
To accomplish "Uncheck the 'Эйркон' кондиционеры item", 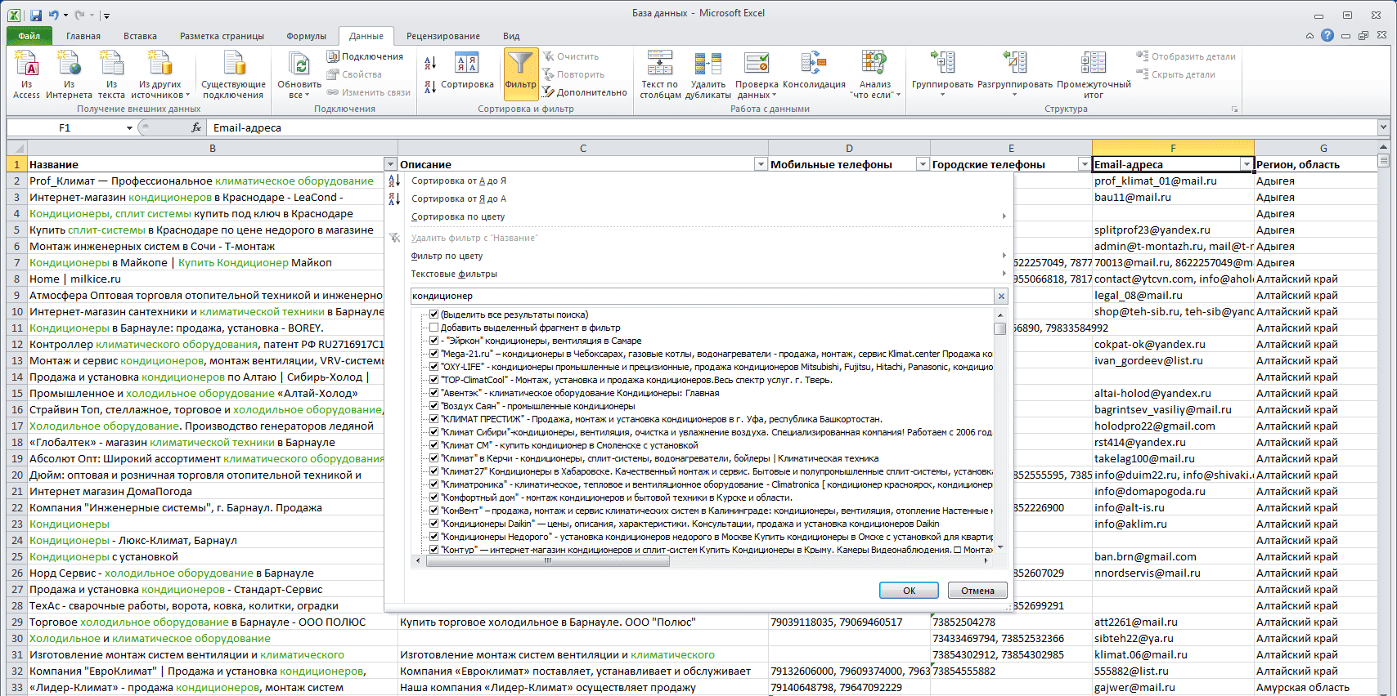I will [434, 341].
